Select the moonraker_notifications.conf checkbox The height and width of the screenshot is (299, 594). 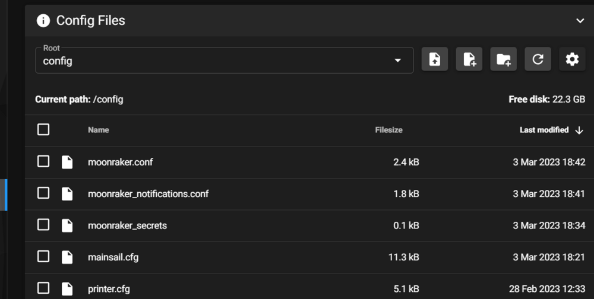point(43,193)
